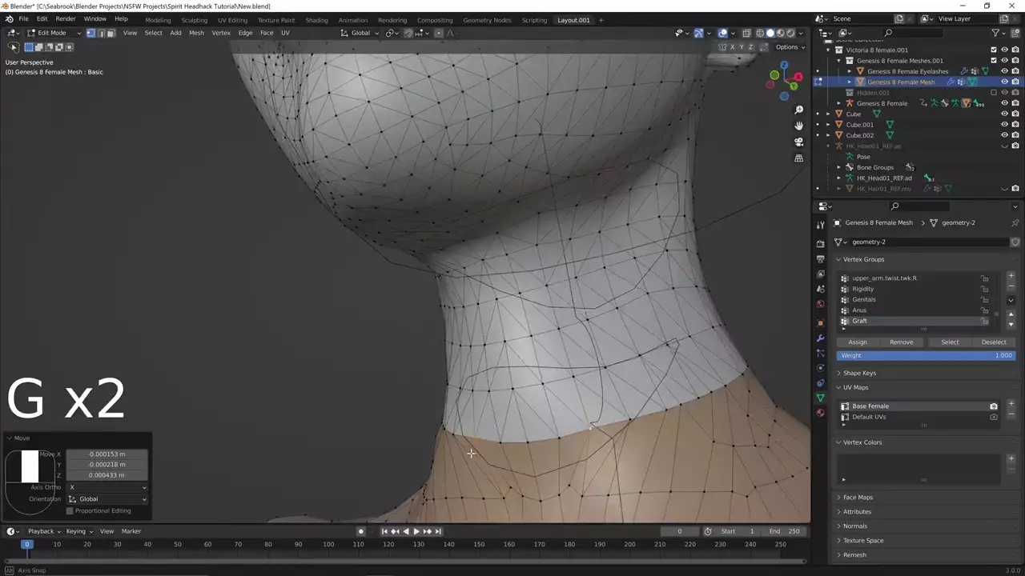Image resolution: width=1025 pixels, height=576 pixels.
Task: Open the Edit Mode dropdown
Action: [x=52, y=33]
